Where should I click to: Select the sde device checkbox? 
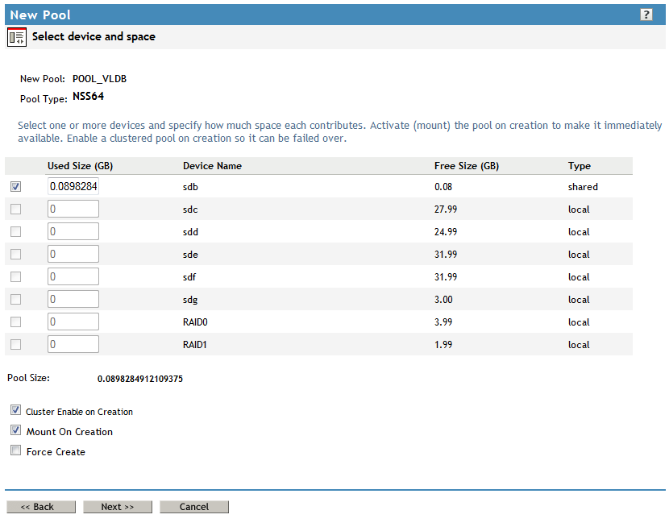17,253
